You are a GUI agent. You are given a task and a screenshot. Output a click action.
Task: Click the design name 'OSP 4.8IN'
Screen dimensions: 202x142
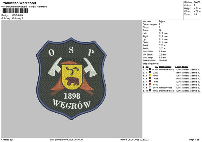pyautogui.click(x=18, y=15)
